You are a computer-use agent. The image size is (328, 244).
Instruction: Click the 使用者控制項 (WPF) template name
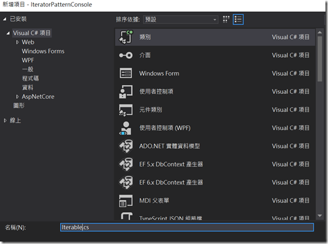[x=165, y=128]
